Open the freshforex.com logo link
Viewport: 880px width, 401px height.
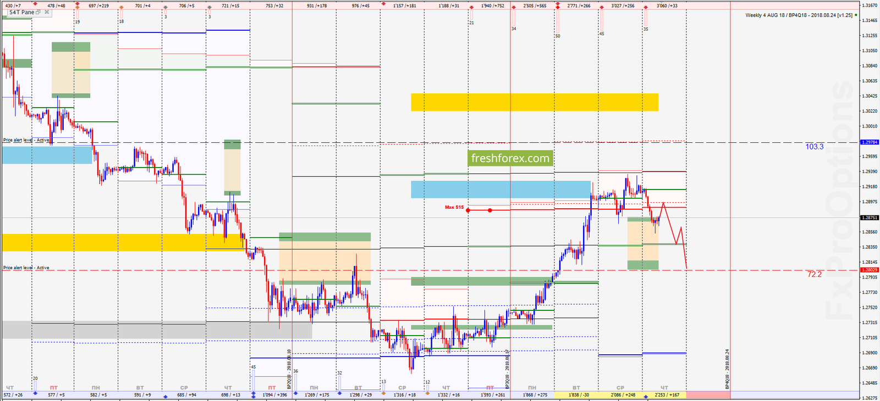(x=510, y=159)
